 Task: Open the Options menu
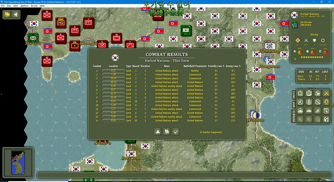tap(24, 6)
